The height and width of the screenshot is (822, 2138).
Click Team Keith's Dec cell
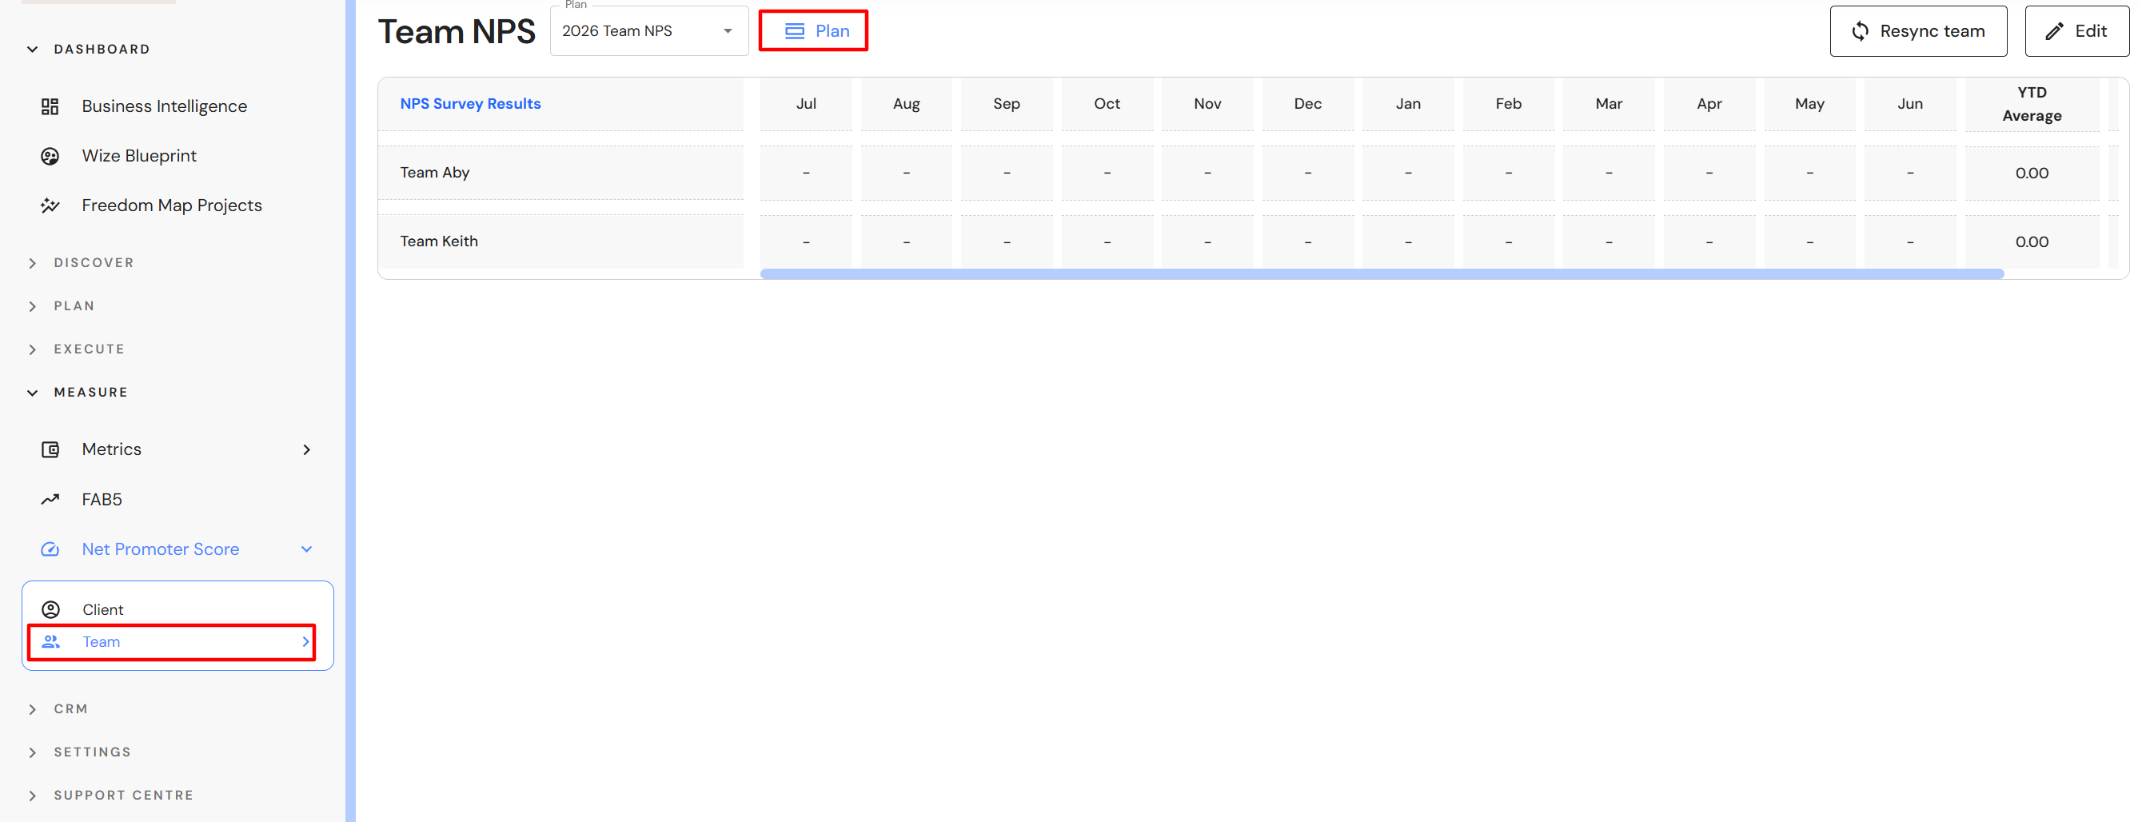(1308, 241)
